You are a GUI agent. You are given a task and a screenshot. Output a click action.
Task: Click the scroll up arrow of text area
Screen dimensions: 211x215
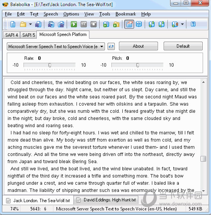click(x=203, y=82)
